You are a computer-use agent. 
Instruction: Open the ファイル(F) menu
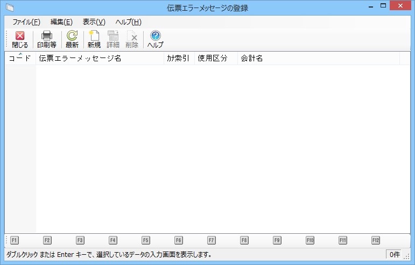26,22
